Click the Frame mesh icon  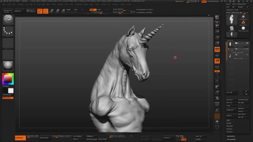217,81
